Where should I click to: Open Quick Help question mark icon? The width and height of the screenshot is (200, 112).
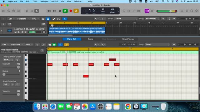(13, 11)
